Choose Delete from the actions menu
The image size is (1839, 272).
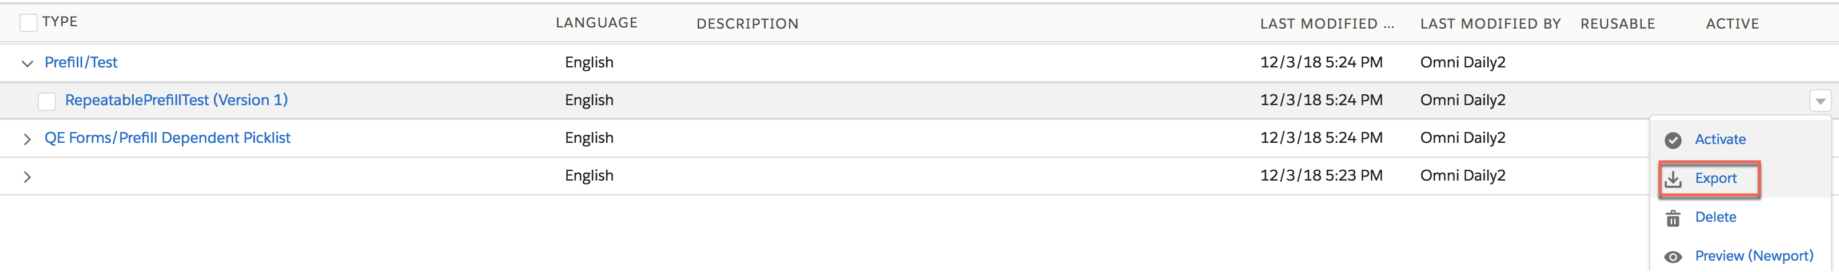tap(1715, 217)
